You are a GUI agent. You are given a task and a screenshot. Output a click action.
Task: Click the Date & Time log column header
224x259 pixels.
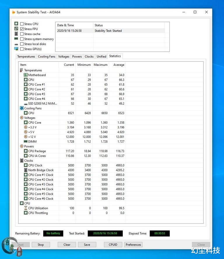(x=74, y=25)
